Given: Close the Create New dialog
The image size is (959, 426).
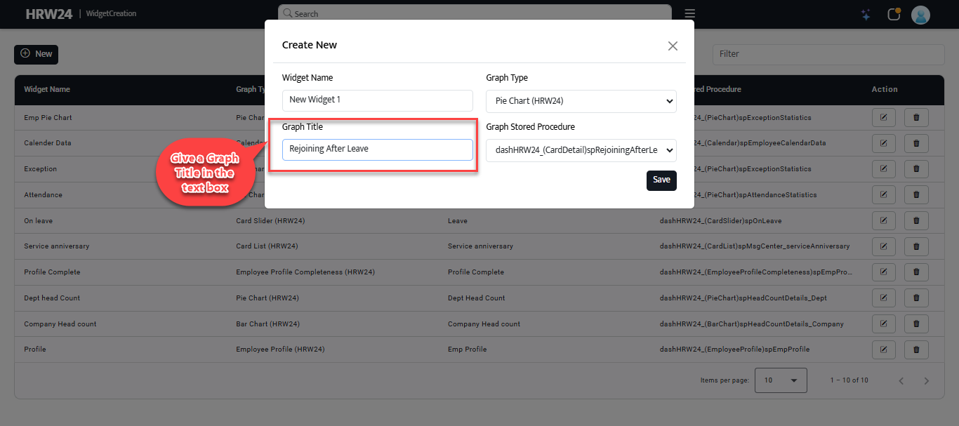Looking at the screenshot, I should 673,46.
